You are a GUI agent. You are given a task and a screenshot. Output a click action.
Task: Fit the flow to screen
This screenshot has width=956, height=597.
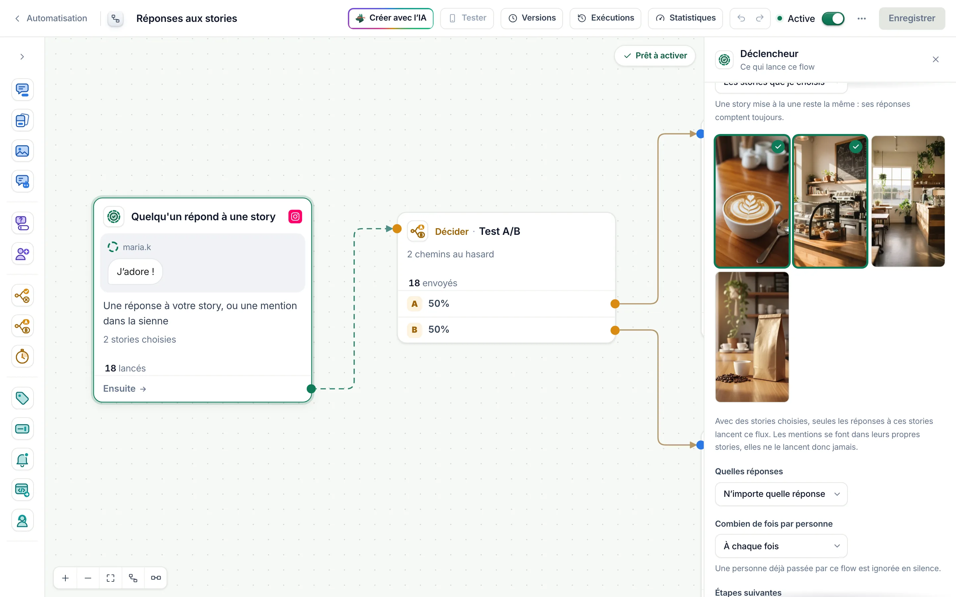(x=111, y=578)
